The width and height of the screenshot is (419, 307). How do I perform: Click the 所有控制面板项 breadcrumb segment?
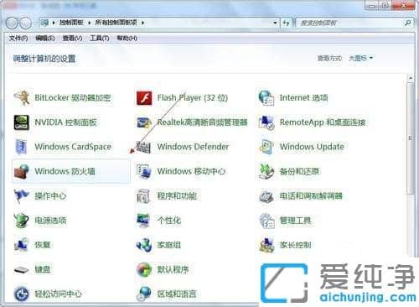(x=116, y=23)
